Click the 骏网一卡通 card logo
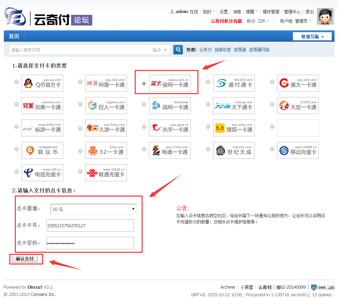The width and height of the screenshot is (339, 299). tap(170, 83)
